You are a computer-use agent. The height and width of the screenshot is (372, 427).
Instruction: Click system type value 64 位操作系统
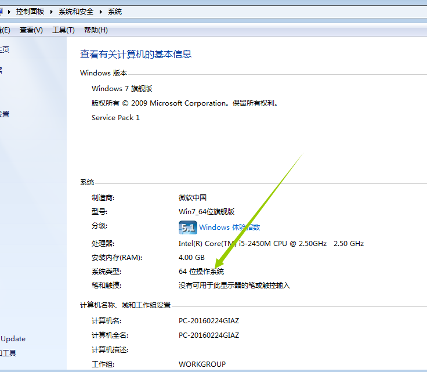201,271
